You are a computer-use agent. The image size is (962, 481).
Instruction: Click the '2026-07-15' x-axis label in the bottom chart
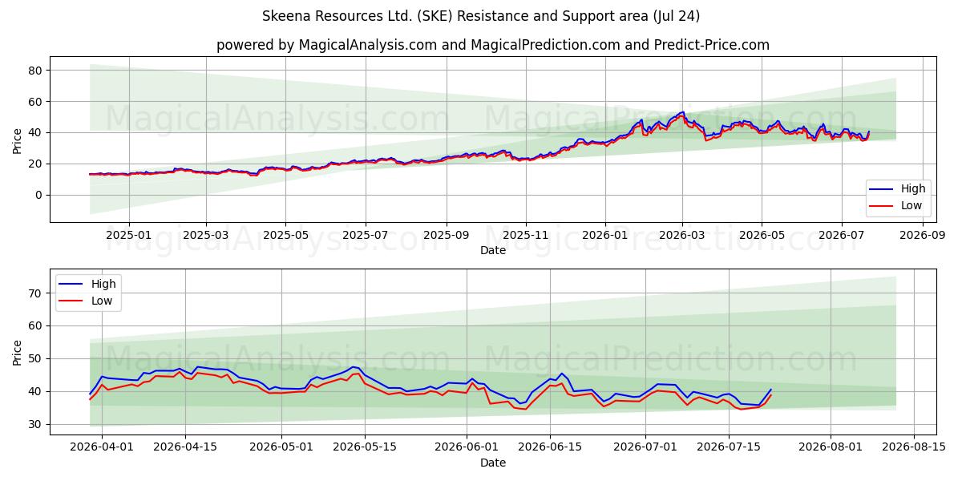pos(729,448)
